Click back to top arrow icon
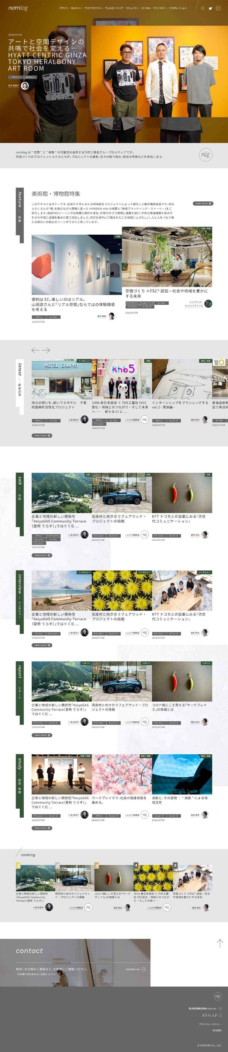This screenshot has width=228, height=1052. tap(220, 943)
